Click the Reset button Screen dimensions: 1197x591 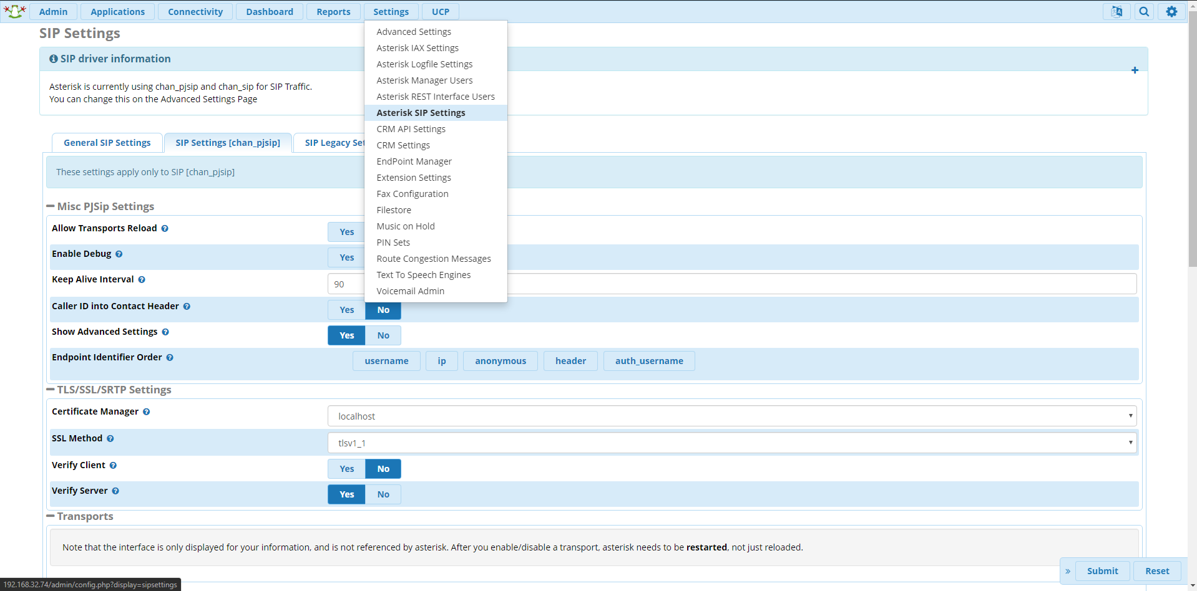1156,571
